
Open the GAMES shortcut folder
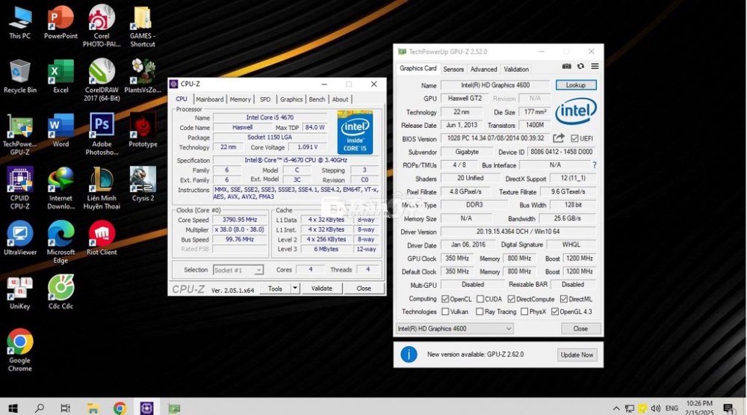tap(143, 26)
